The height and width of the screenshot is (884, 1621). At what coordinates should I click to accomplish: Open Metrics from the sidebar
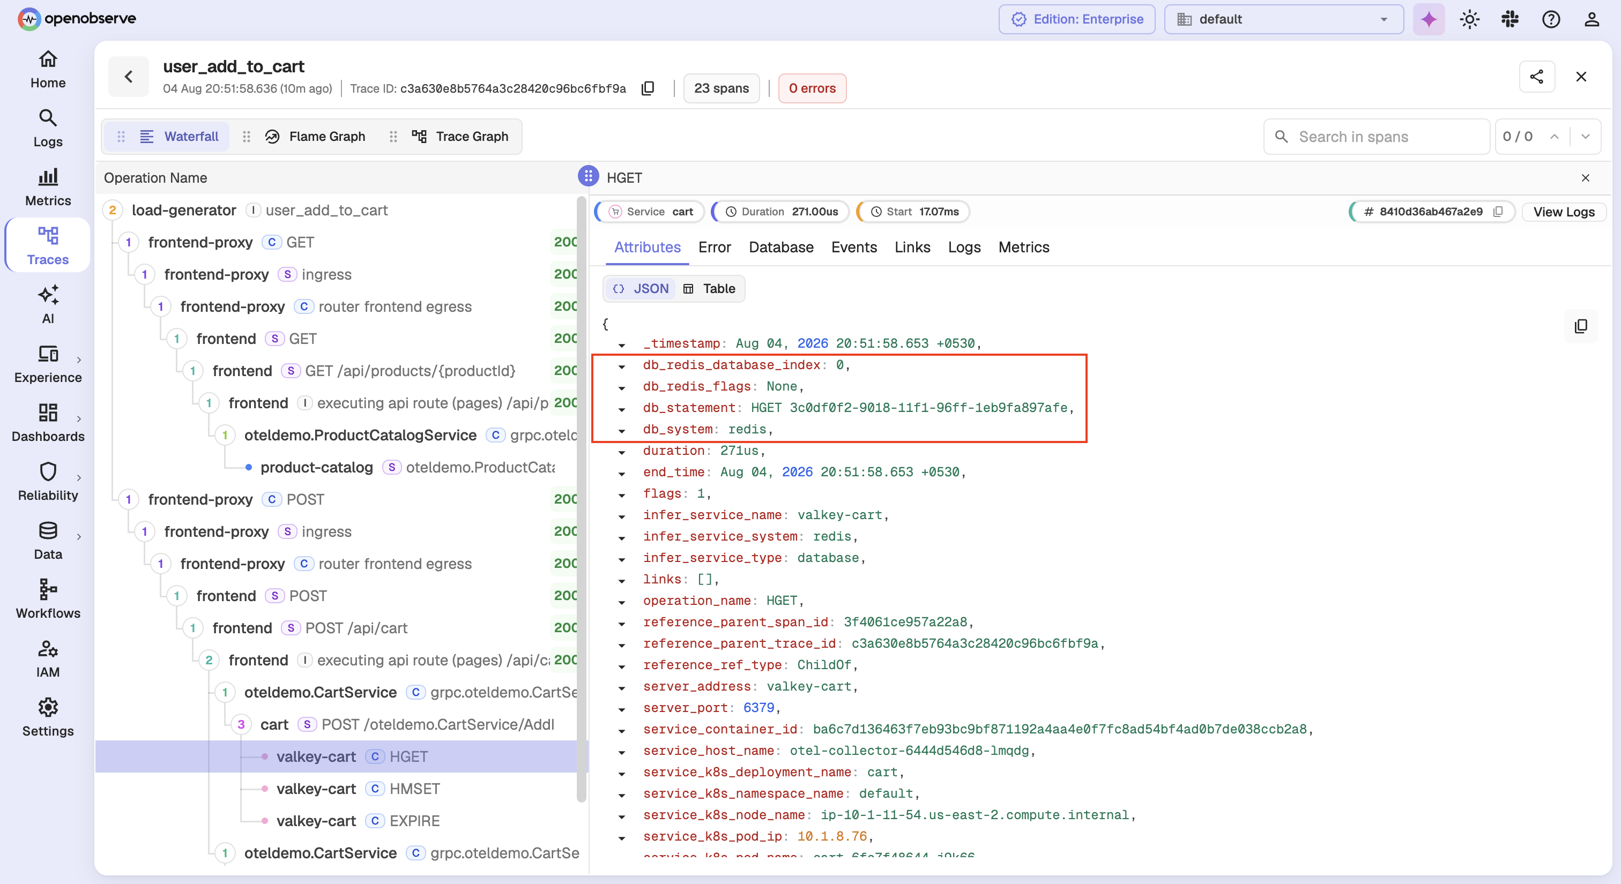pos(48,188)
